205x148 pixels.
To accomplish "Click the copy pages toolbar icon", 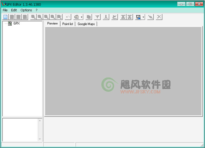I will (89, 17).
